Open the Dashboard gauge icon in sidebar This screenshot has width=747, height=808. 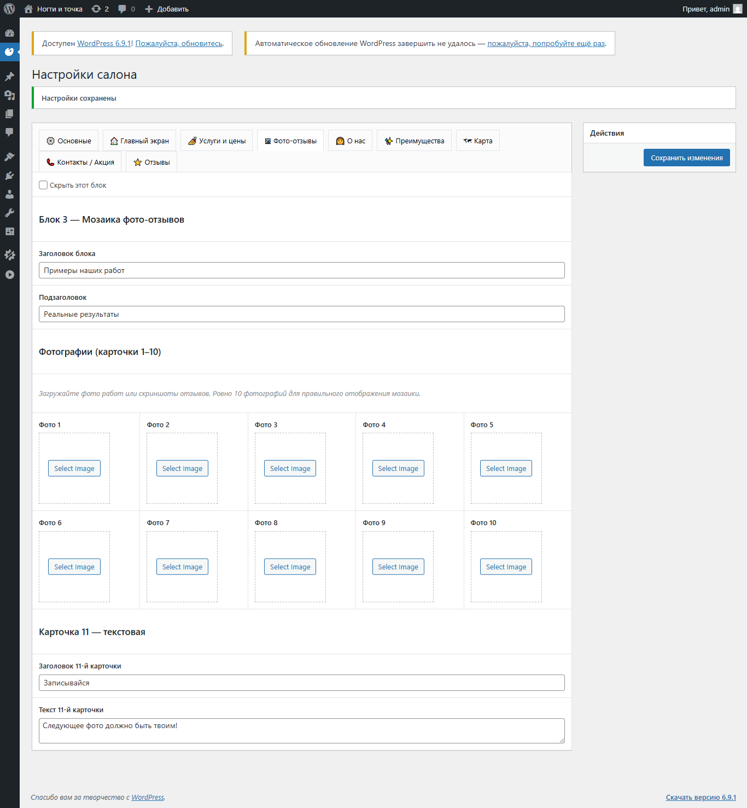click(9, 33)
